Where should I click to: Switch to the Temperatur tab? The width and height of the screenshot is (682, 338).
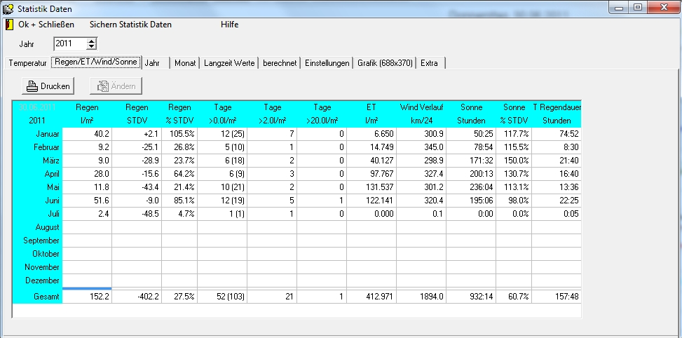point(28,63)
